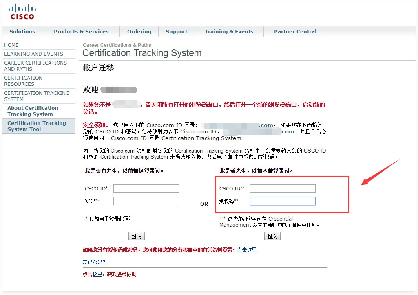Focus the 密码 password field
Screen dimensions: 418x295
click(146, 201)
